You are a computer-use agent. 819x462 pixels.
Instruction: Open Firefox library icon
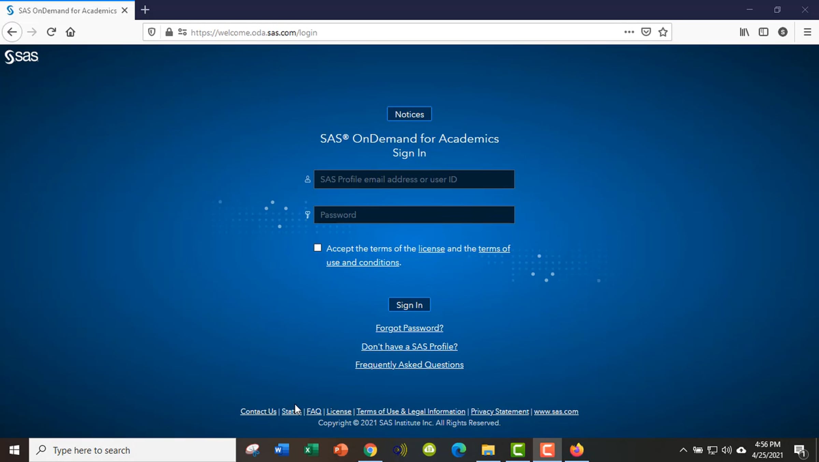pos(744,32)
